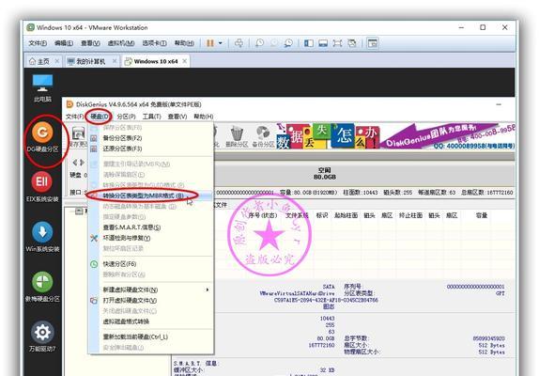Close the 我的计算机 tab
539x376 pixels.
115,61
